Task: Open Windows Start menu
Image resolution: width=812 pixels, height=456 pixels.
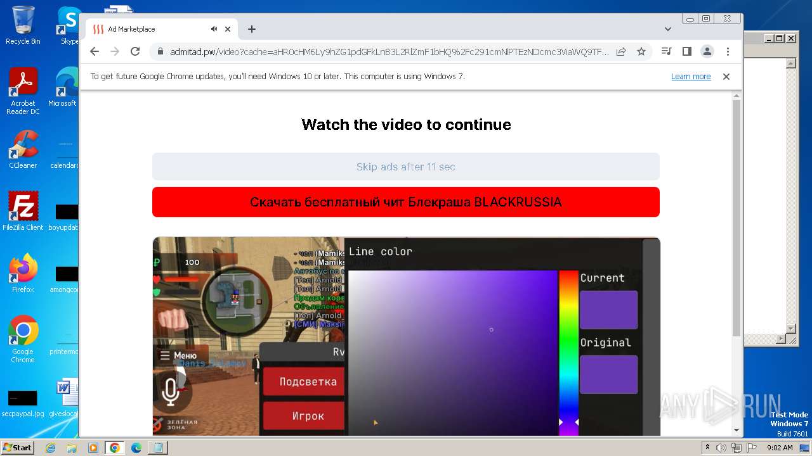Action: coord(17,447)
